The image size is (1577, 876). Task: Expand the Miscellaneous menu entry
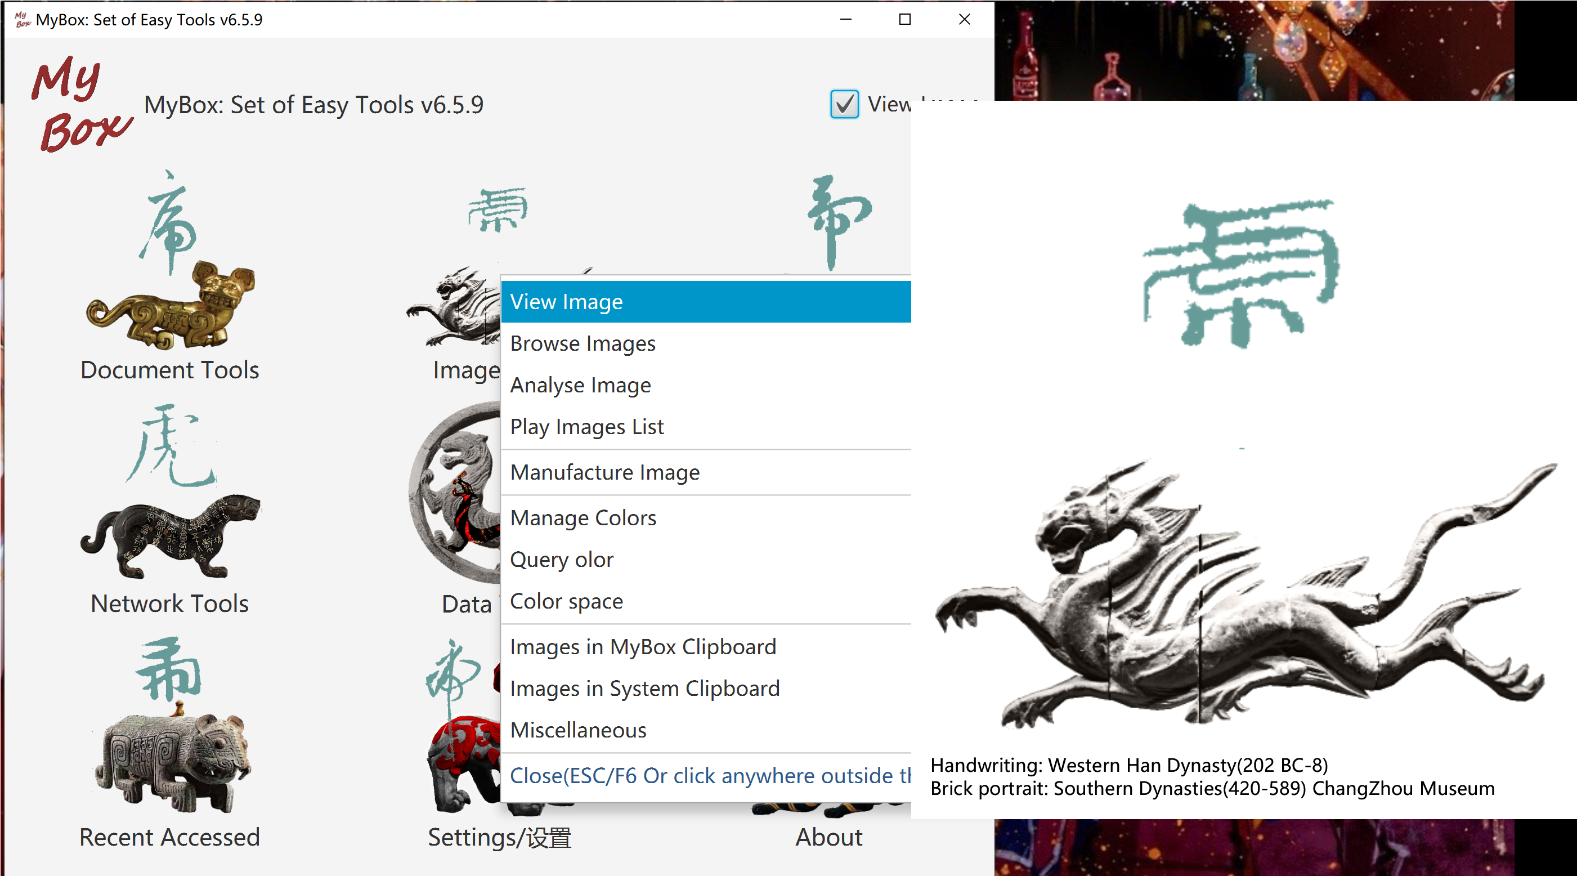[706, 730]
